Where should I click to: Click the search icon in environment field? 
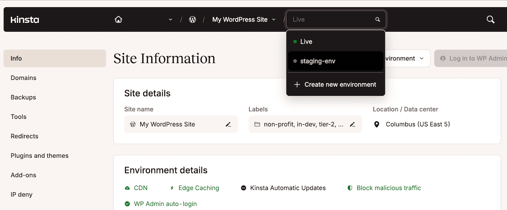click(378, 19)
